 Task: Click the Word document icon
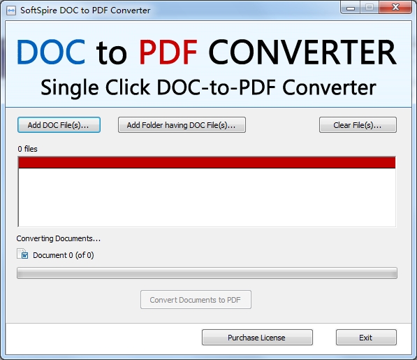click(x=22, y=254)
